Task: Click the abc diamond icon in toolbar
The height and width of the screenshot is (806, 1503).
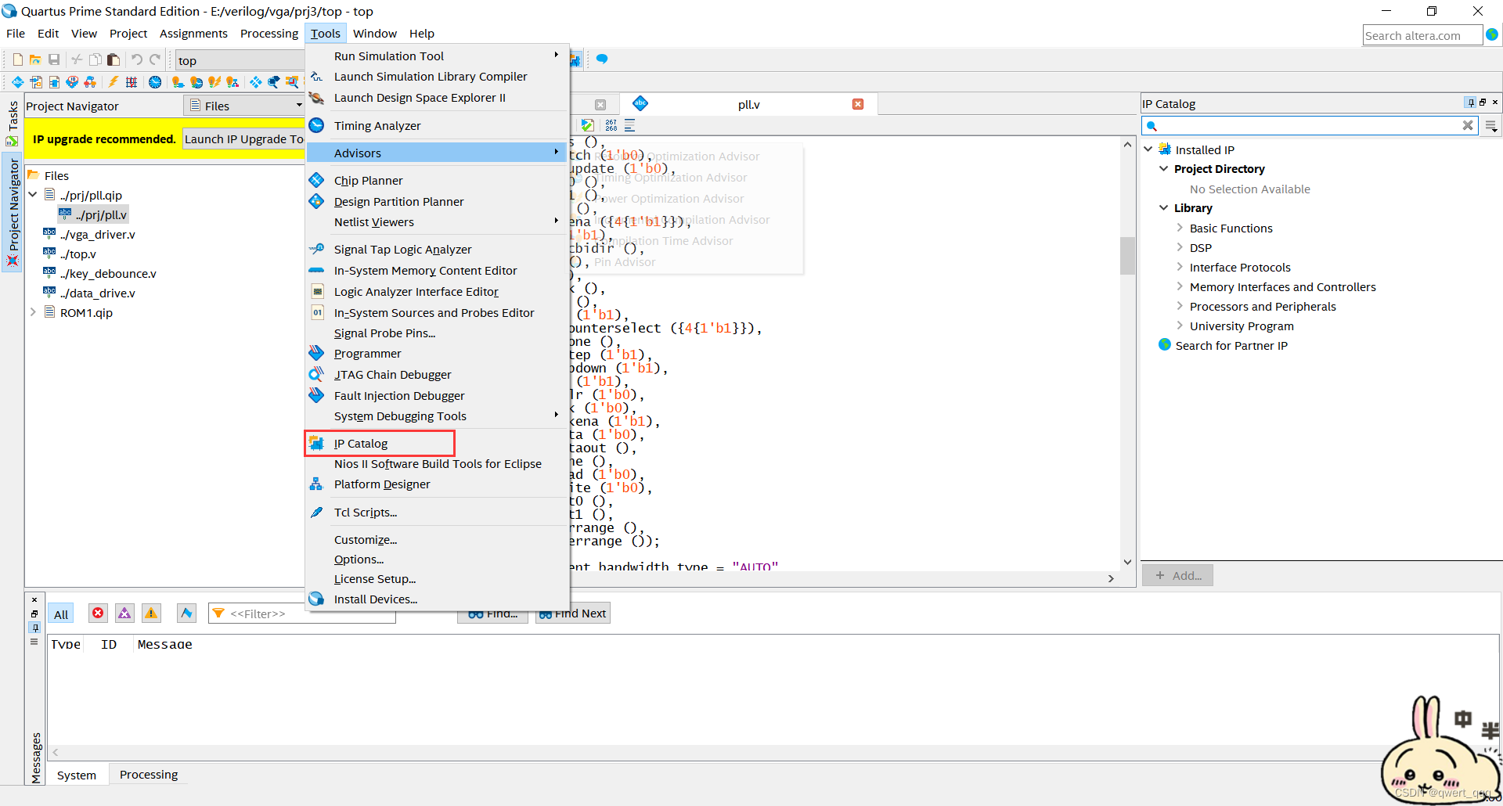Action: click(x=17, y=82)
